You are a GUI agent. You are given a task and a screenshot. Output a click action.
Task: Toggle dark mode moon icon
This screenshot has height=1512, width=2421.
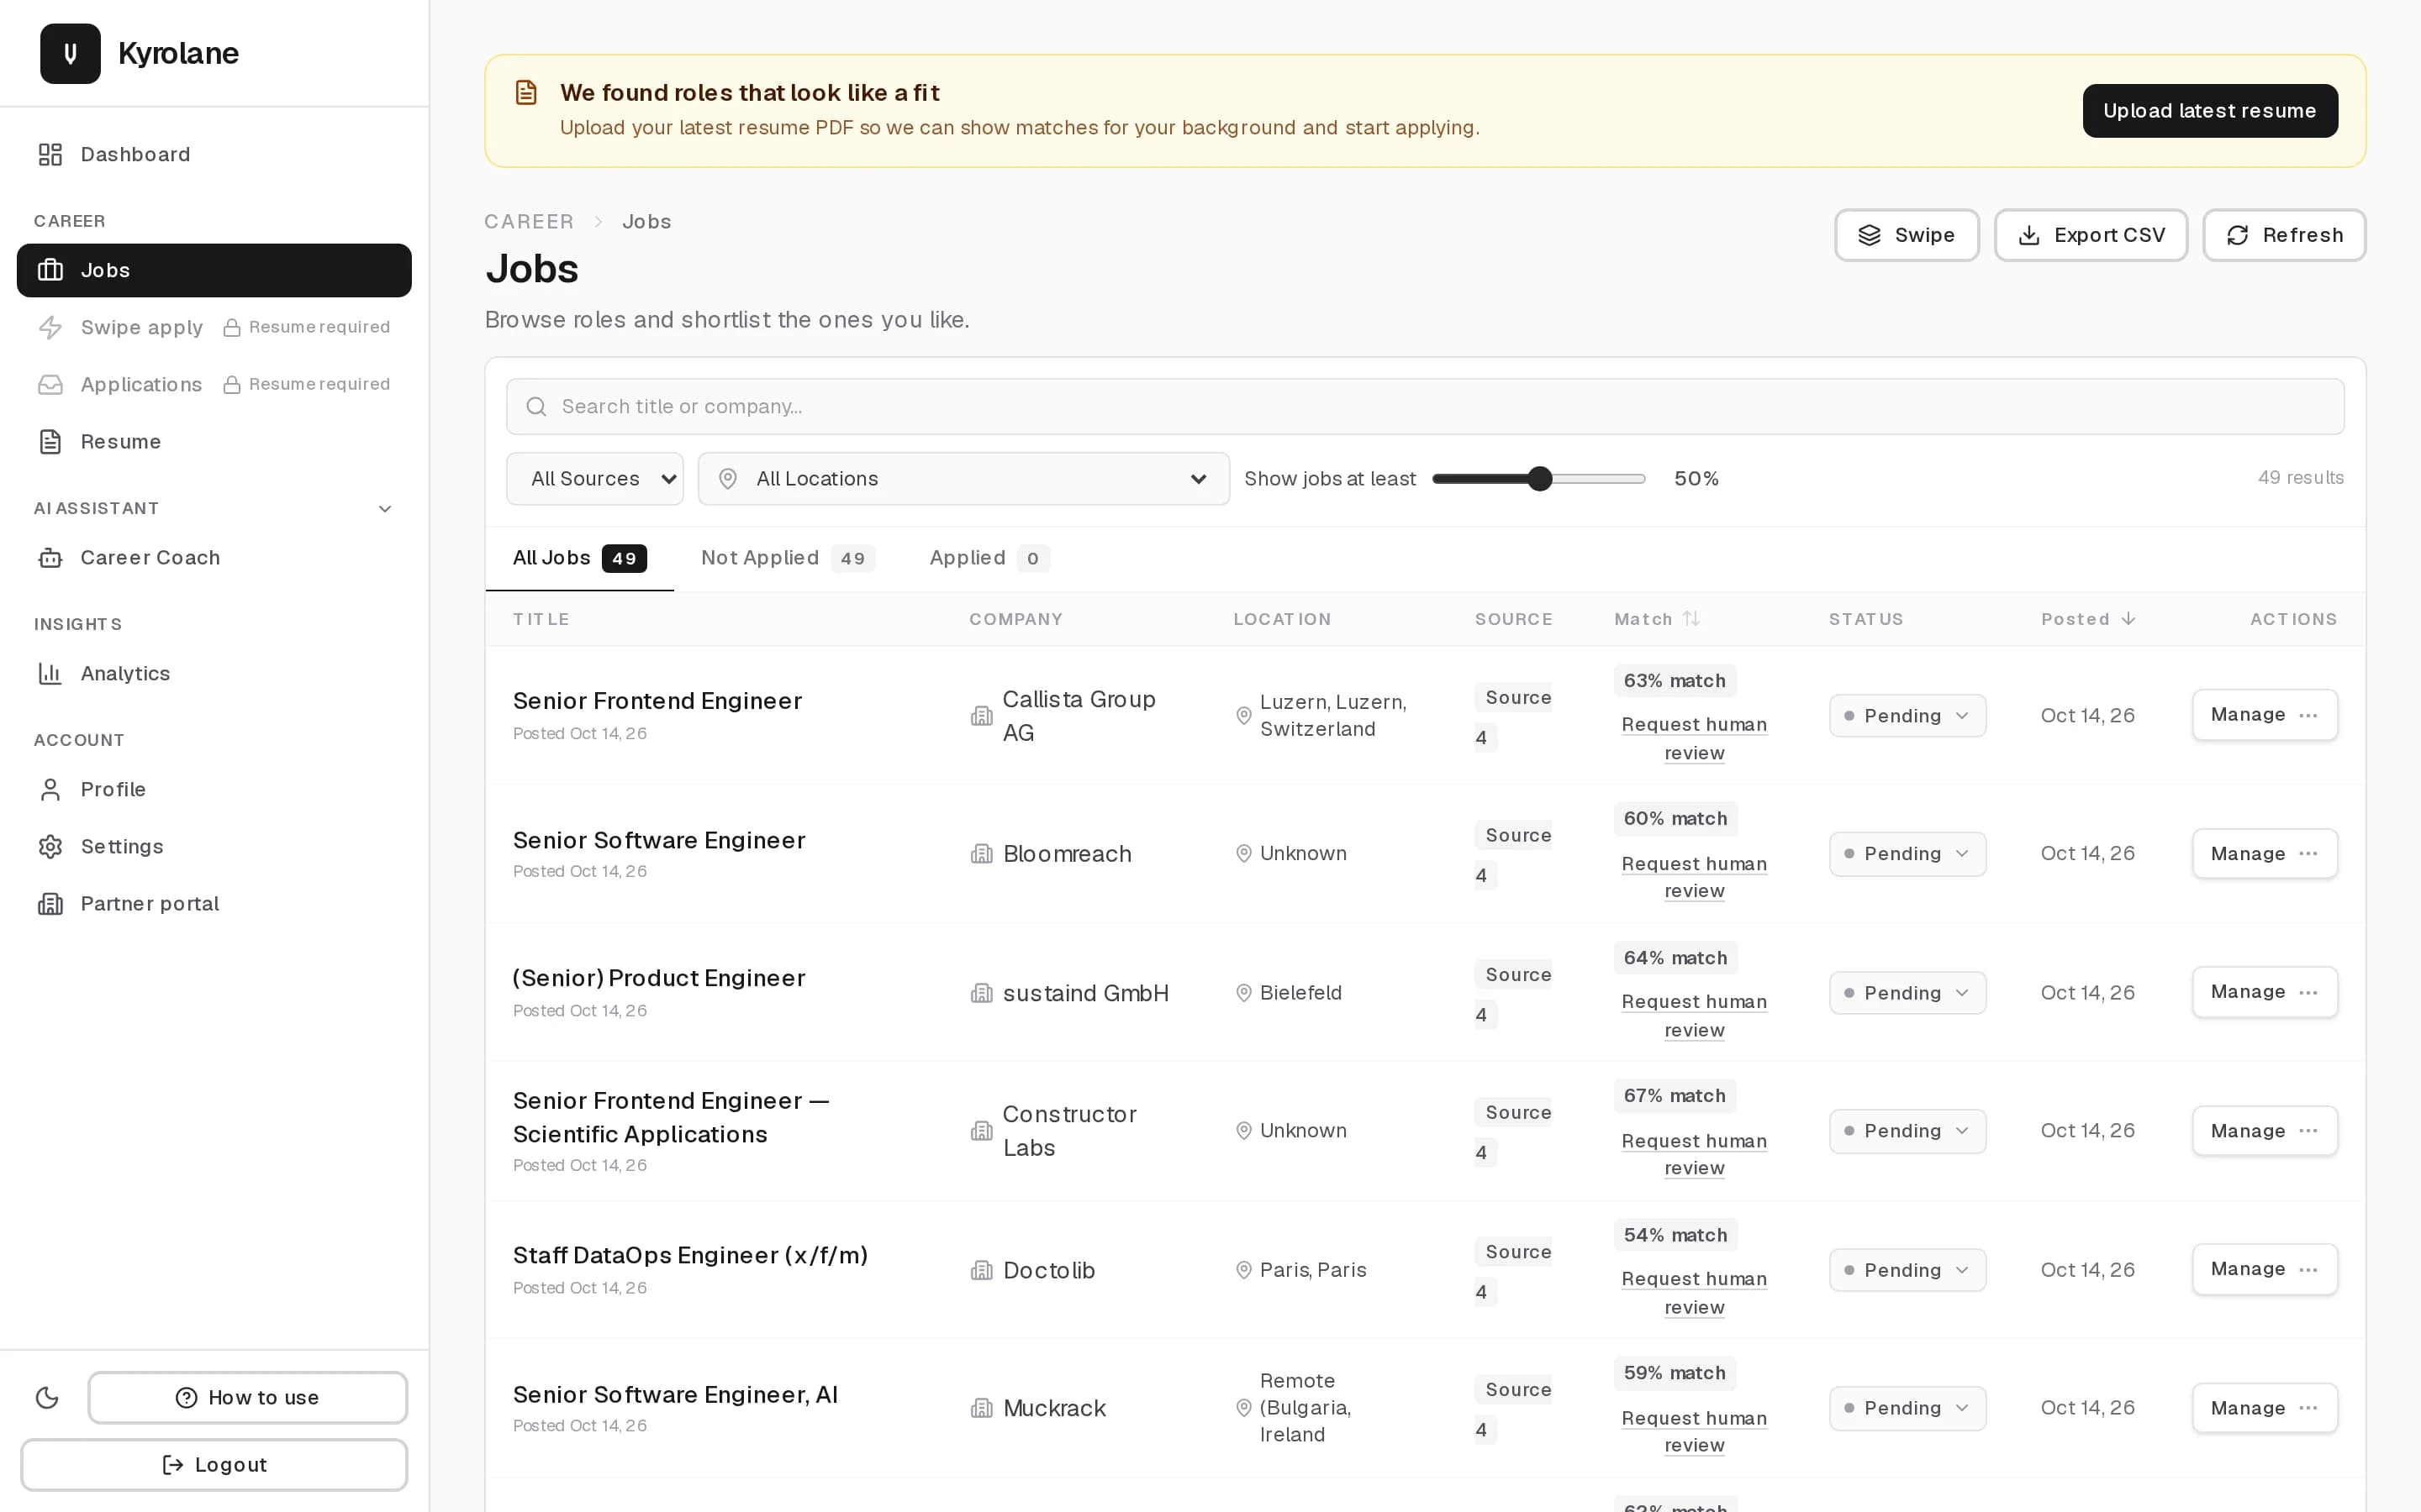pyautogui.click(x=47, y=1397)
